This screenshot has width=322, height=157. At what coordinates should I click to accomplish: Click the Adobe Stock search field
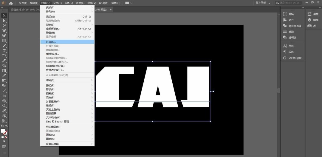[x=297, y=3]
